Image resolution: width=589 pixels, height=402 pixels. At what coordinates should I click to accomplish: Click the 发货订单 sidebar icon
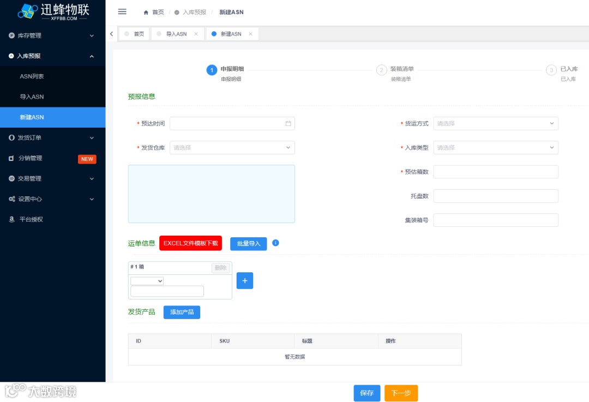pos(11,137)
